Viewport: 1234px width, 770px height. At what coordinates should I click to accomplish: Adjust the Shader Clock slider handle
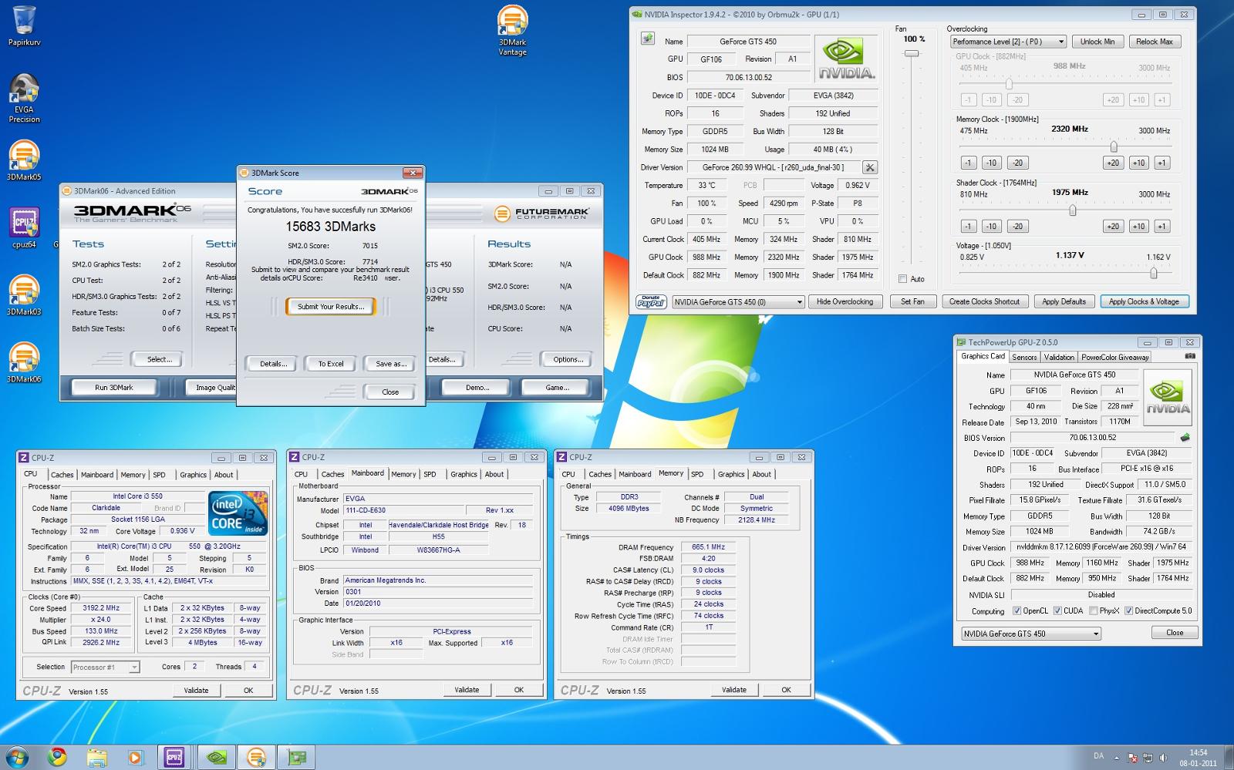click(x=1072, y=210)
